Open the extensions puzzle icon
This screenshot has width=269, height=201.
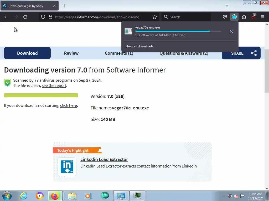(x=244, y=17)
